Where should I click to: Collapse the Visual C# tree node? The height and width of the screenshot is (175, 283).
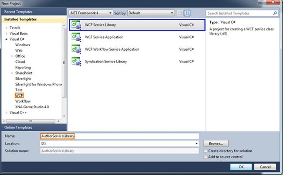click(7, 39)
